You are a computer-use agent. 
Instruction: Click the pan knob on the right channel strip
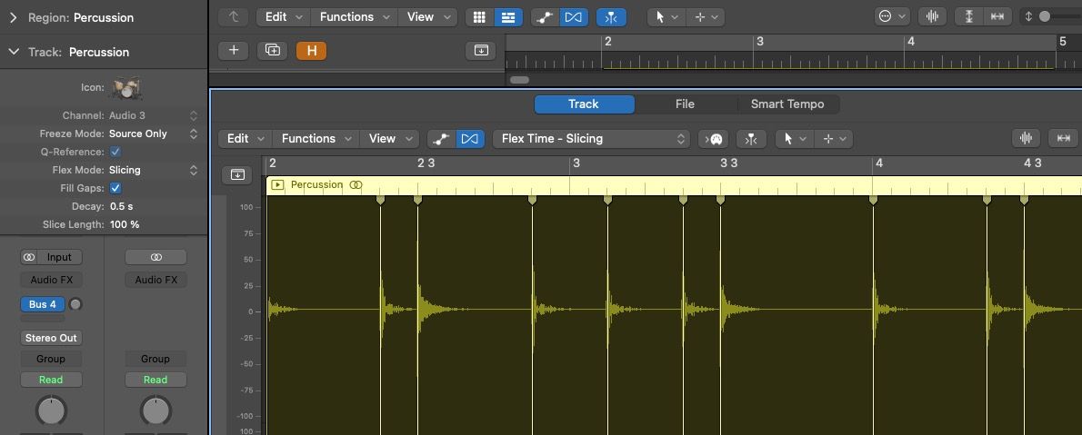point(156,410)
